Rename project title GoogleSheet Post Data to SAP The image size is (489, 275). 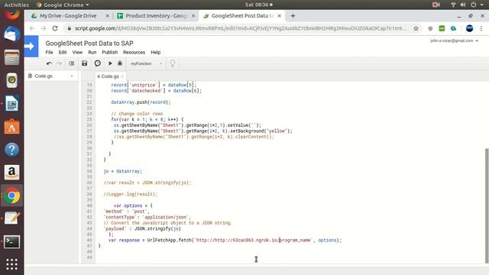[89, 44]
